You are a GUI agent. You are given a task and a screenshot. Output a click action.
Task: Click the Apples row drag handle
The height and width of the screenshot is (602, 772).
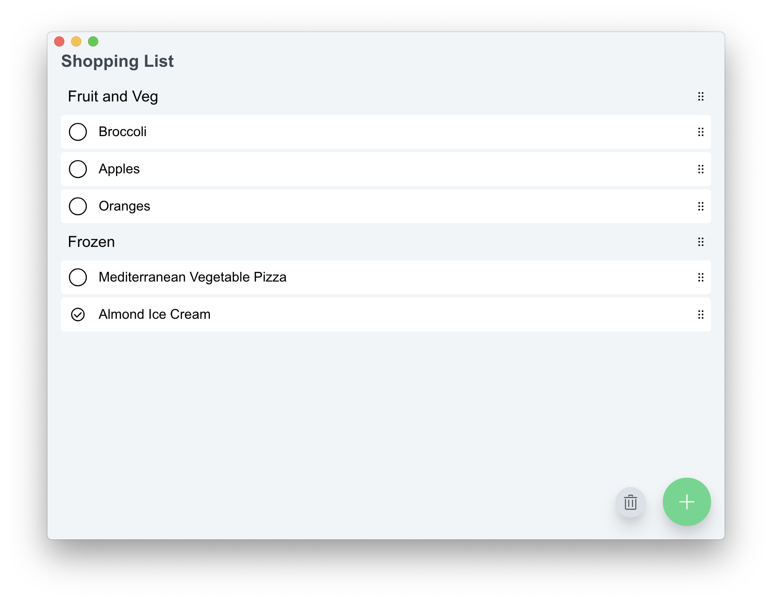(701, 169)
